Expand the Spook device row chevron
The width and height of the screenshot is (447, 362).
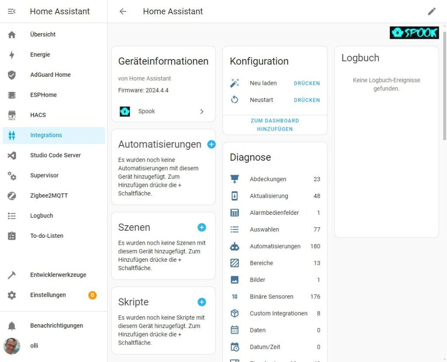[202, 112]
